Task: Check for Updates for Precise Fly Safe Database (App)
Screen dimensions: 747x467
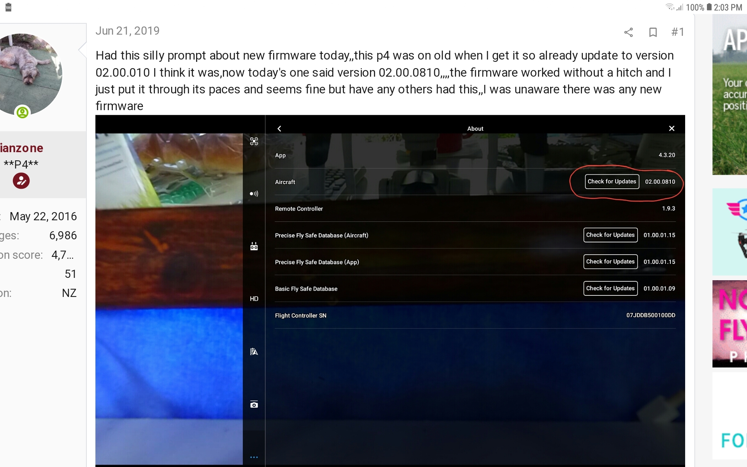Action: pos(610,262)
